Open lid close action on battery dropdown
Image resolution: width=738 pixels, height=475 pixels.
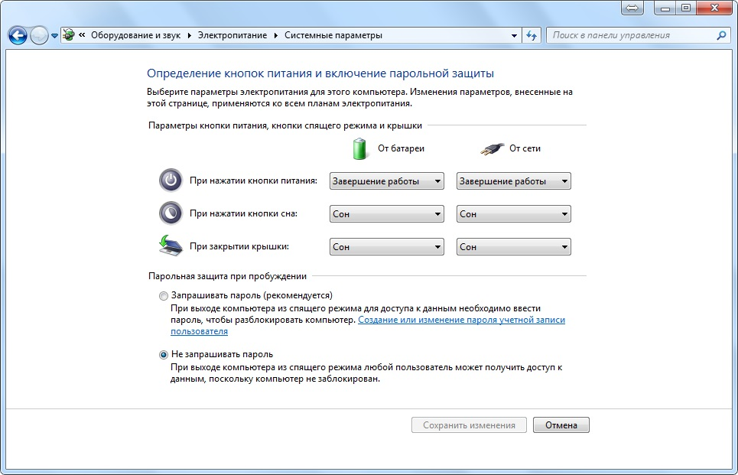point(386,247)
